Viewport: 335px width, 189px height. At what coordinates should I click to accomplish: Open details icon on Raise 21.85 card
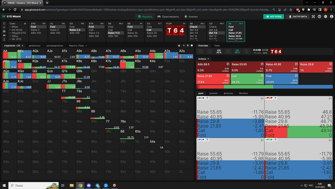pos(228,76)
